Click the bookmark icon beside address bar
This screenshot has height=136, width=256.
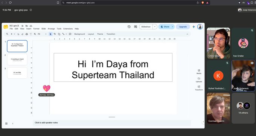coord(58,3)
